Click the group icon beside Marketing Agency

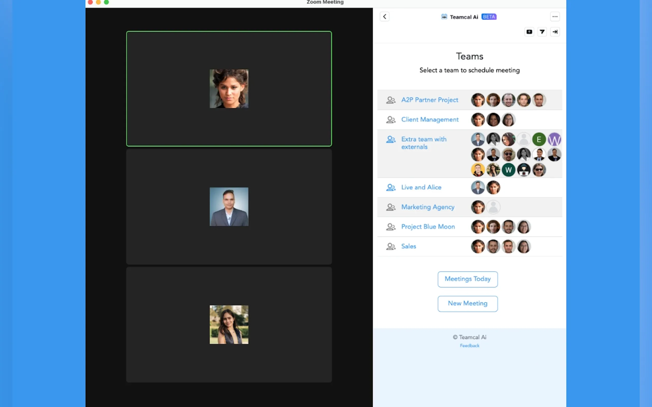point(390,207)
